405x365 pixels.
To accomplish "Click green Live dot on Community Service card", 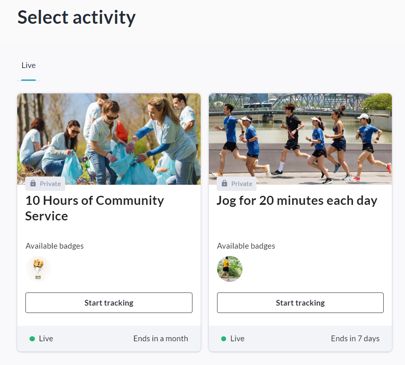I will [x=32, y=339].
